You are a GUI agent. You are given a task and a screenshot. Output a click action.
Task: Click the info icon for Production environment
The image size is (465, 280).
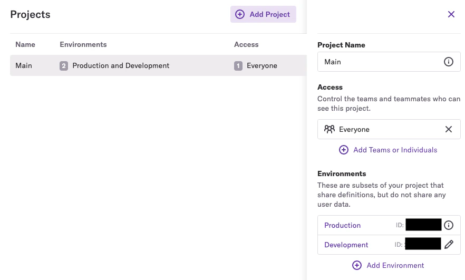click(x=448, y=225)
